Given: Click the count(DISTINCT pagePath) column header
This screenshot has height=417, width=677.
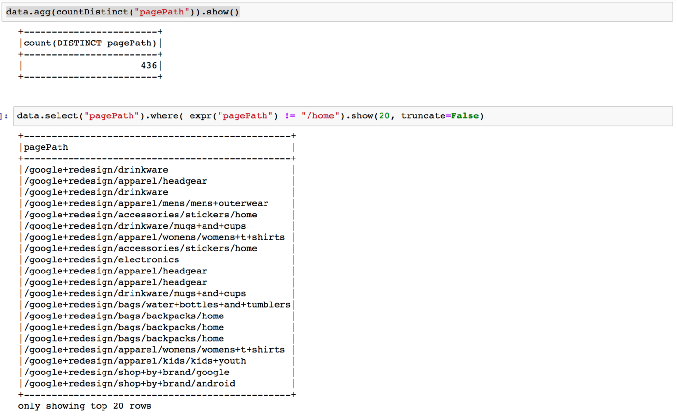Looking at the screenshot, I should tap(90, 43).
